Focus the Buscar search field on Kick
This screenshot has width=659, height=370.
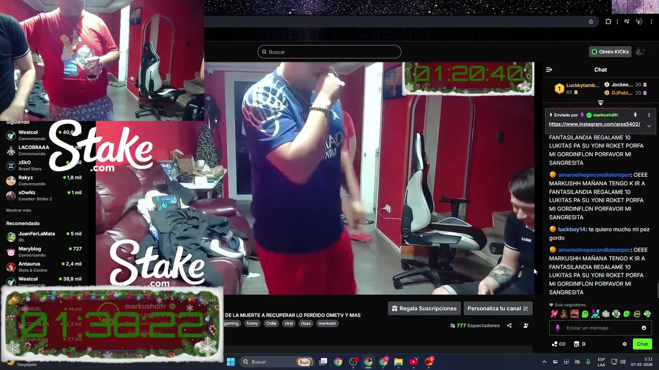coord(329,52)
